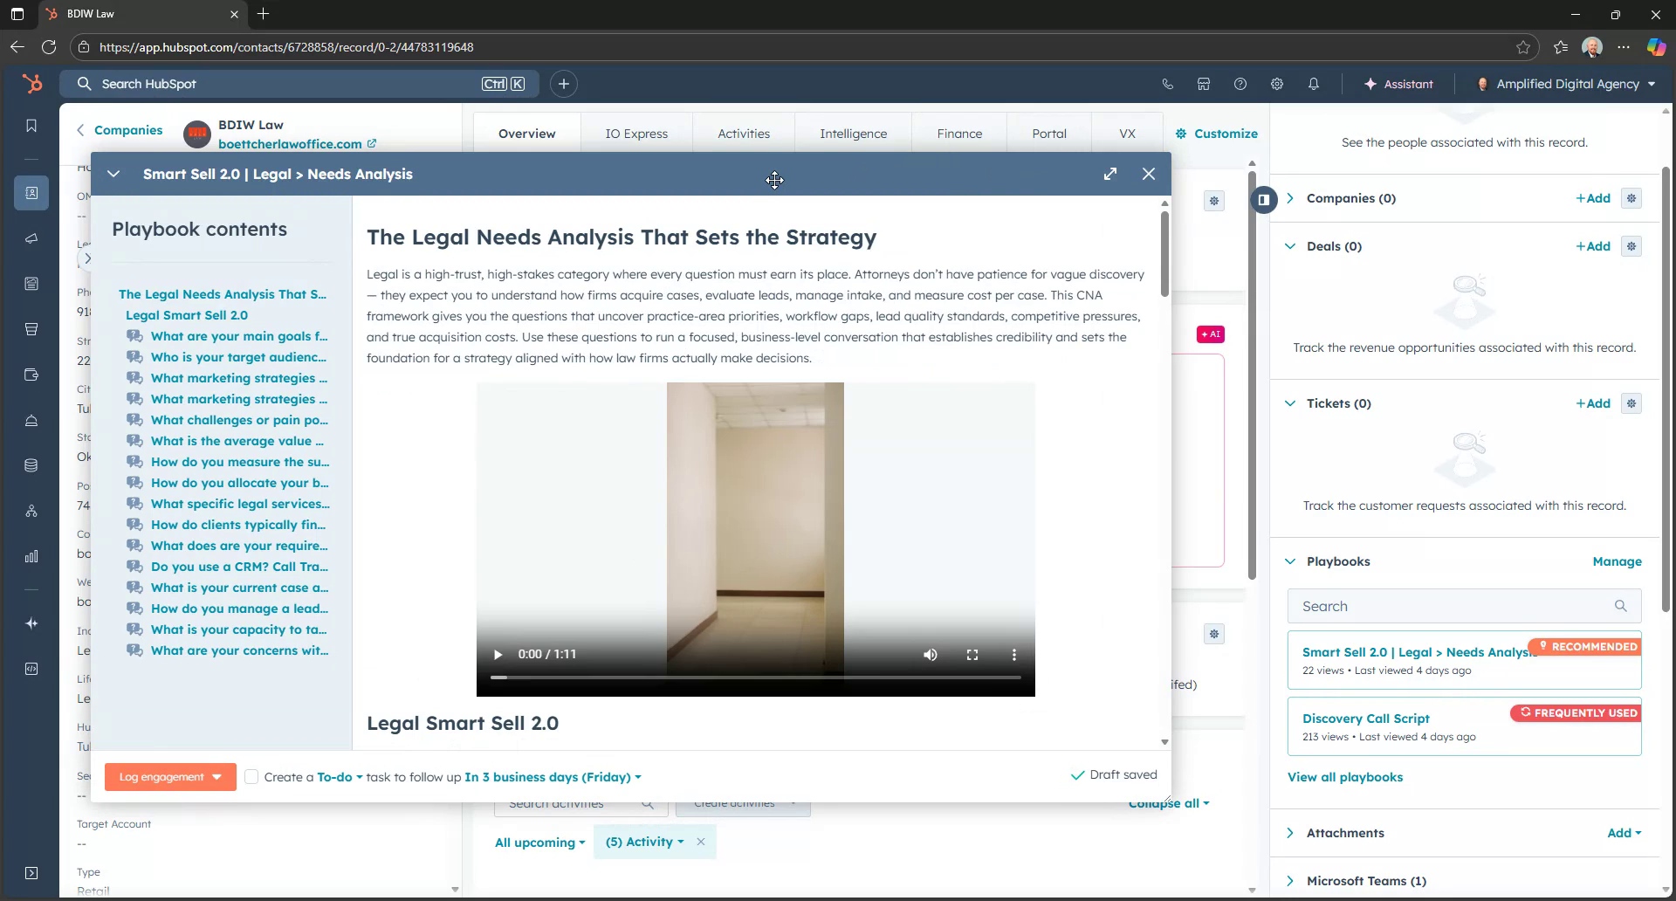This screenshot has width=1676, height=901.
Task: Click the Breeze sparkle icon in sidebar
Action: tap(31, 623)
